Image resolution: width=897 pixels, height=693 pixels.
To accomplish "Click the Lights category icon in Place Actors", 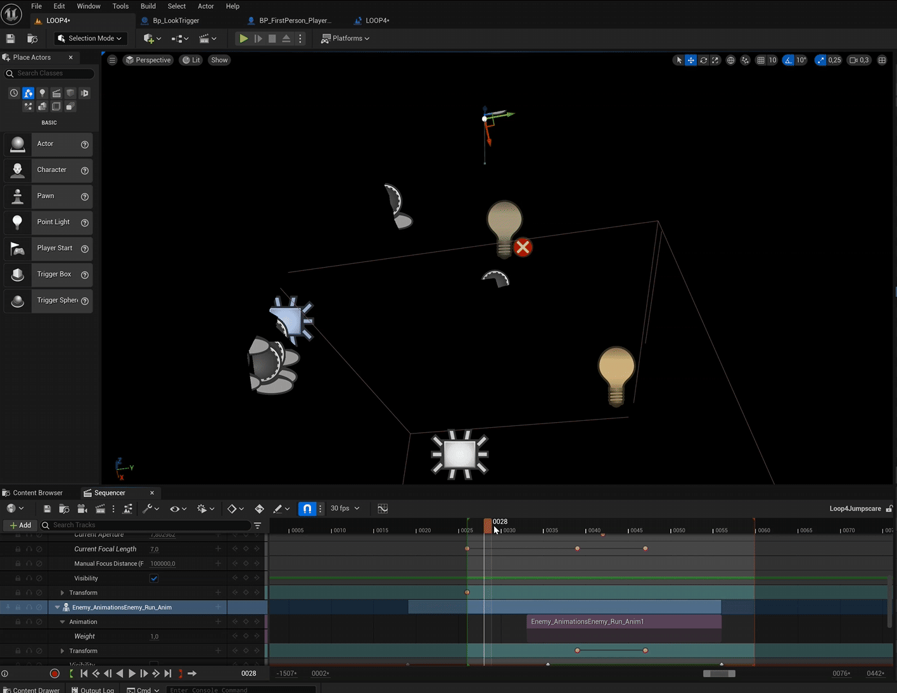I will pos(42,93).
